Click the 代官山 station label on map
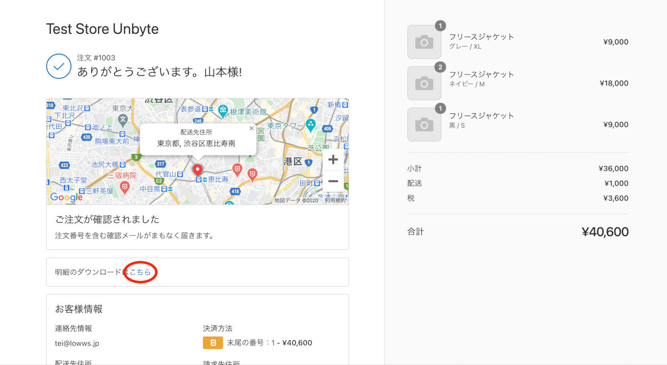This screenshot has height=365, width=667. (x=165, y=174)
